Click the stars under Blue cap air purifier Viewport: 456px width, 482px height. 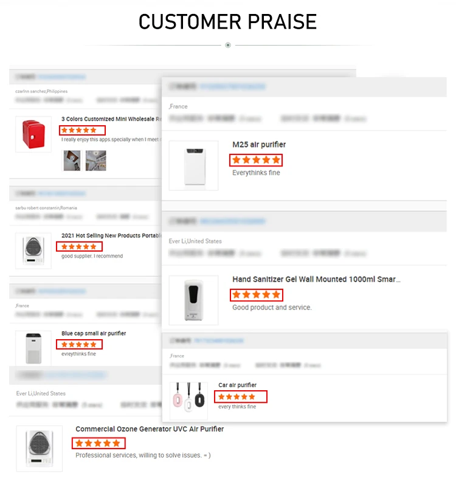click(79, 345)
